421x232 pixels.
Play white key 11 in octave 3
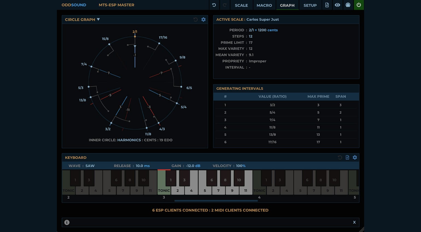(x=246, y=190)
